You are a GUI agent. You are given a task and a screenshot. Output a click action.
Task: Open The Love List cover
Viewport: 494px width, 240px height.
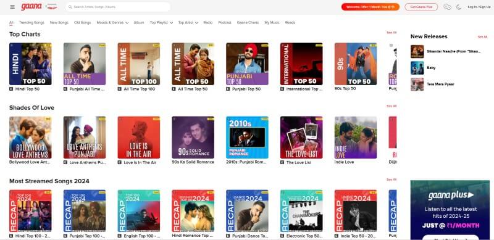coord(301,138)
